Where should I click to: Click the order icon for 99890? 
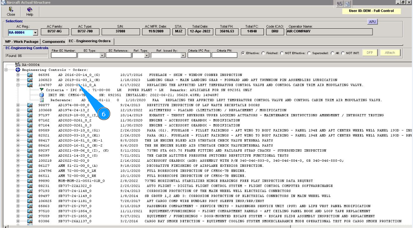click(x=30, y=181)
